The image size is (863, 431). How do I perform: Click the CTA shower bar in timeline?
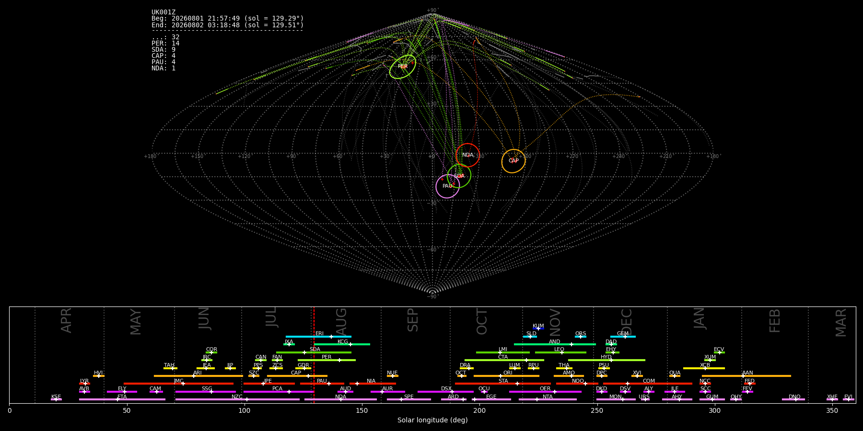tap(504, 360)
